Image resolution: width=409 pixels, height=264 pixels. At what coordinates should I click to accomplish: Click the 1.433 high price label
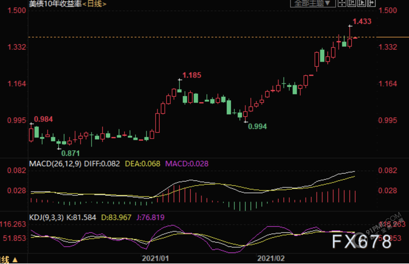(362, 22)
